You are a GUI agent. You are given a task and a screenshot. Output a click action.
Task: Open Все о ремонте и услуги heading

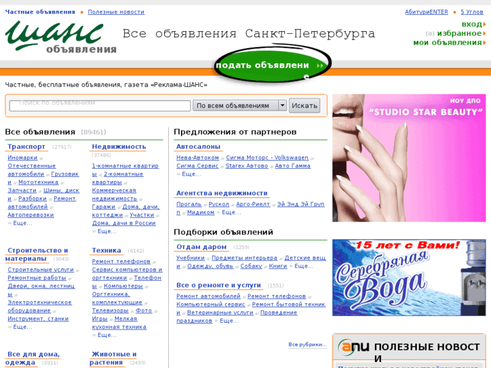coord(219,285)
